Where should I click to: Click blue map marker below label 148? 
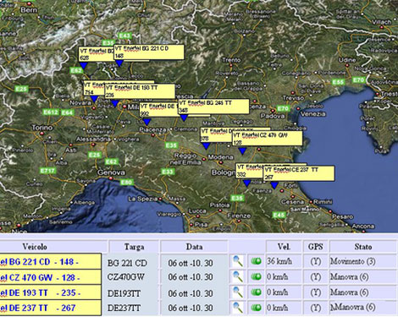click(x=119, y=63)
